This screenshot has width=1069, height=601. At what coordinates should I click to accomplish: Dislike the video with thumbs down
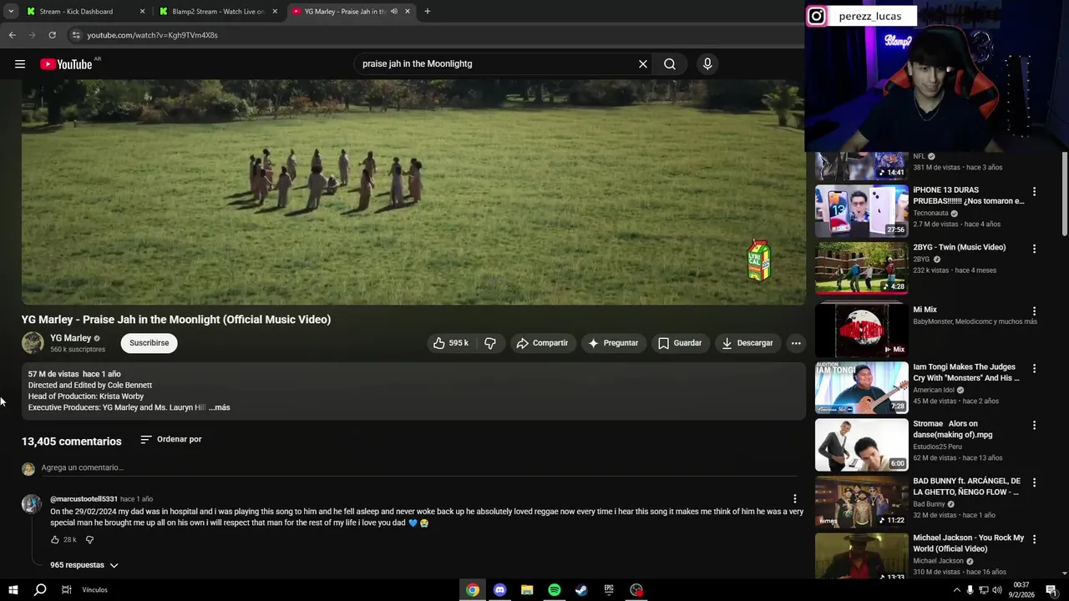point(490,343)
